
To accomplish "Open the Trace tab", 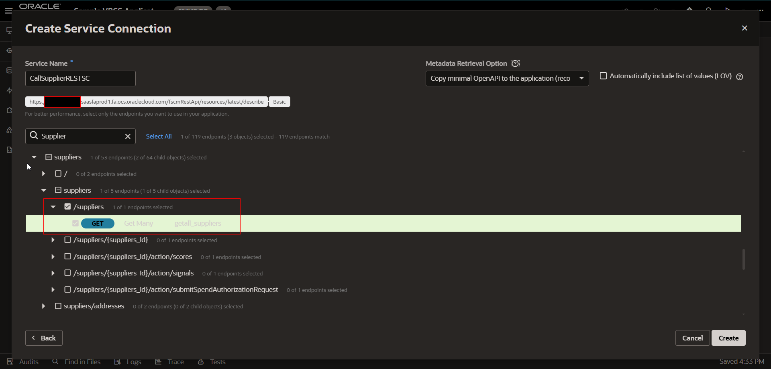I will pos(169,362).
